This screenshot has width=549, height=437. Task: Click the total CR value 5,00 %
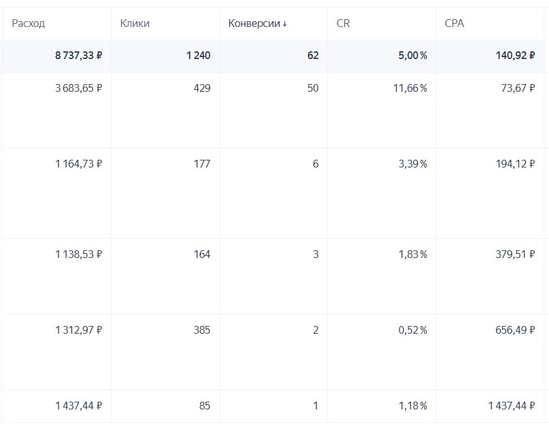[413, 55]
